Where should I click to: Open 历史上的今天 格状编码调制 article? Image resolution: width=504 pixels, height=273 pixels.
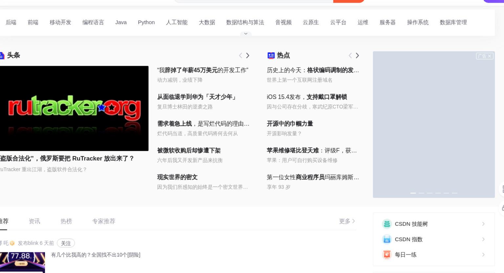(x=313, y=70)
